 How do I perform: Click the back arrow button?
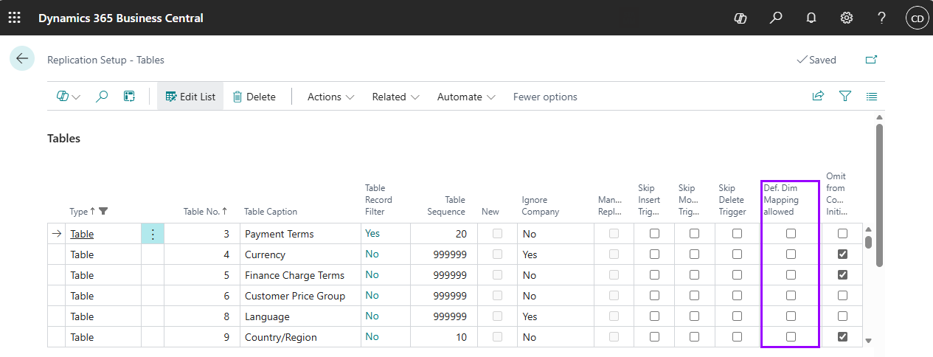pos(22,59)
